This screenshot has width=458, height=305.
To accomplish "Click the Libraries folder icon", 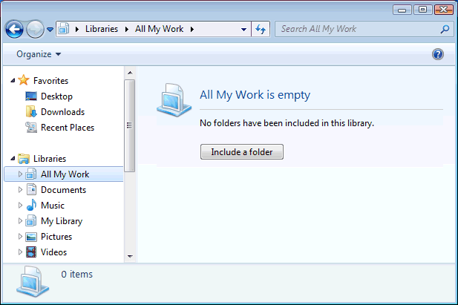I will [24, 159].
